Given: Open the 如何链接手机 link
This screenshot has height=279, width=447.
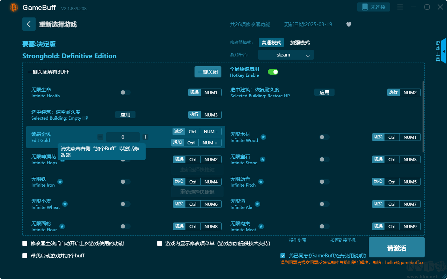Looking at the screenshot, I should [343, 240].
